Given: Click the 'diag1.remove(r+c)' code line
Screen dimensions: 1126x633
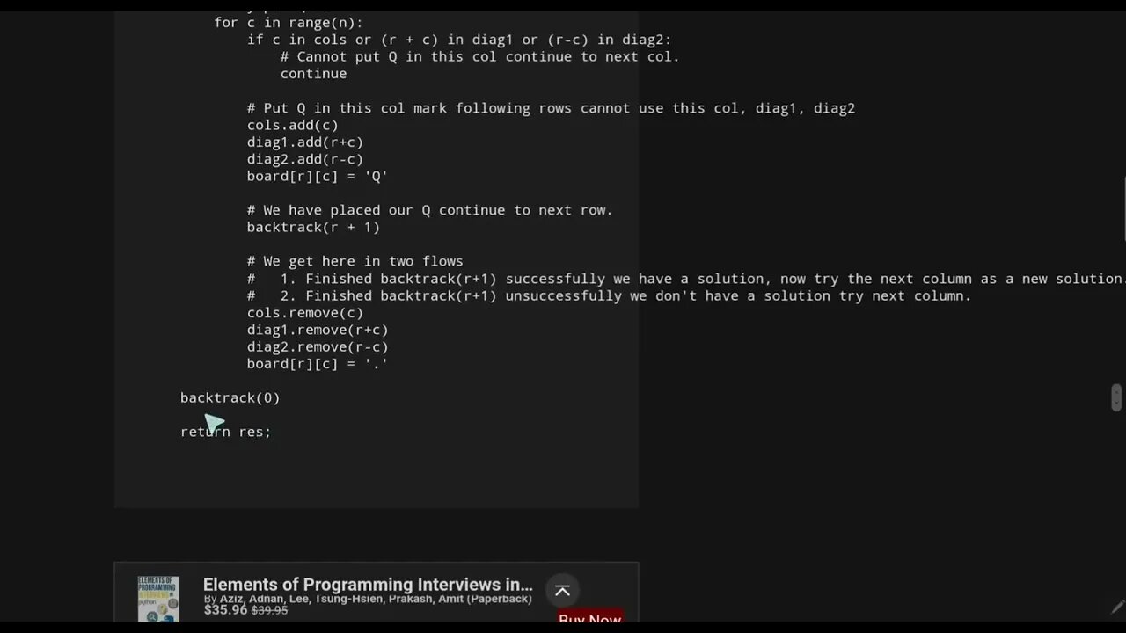Looking at the screenshot, I should pyautogui.click(x=318, y=330).
